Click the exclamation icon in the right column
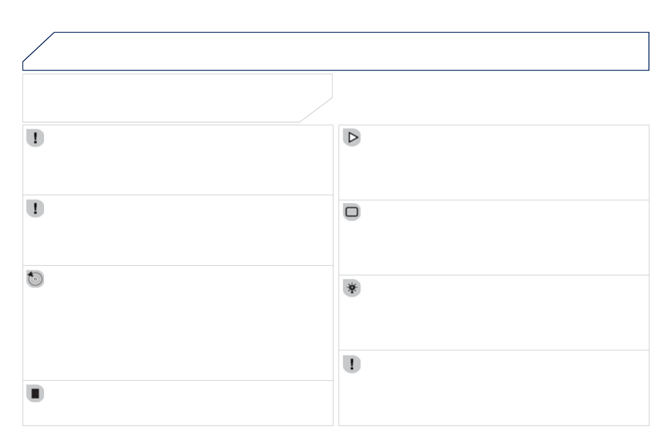Screen dimensions: 672x448 coord(352,364)
